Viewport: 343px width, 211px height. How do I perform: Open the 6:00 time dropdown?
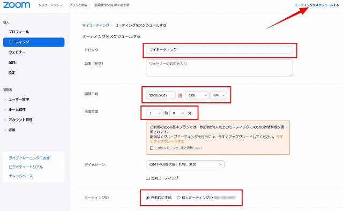(x=197, y=95)
